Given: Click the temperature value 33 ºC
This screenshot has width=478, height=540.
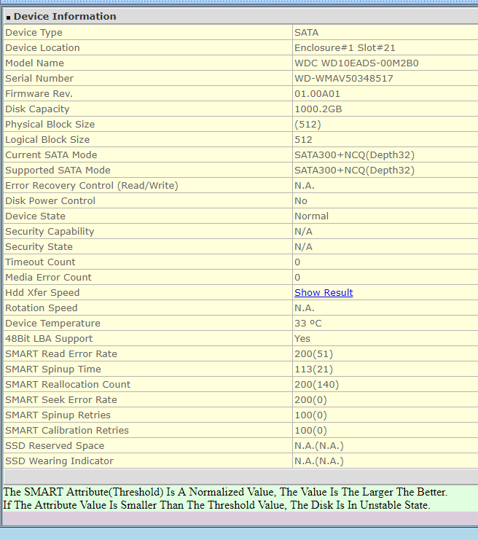Looking at the screenshot, I should (x=308, y=323).
